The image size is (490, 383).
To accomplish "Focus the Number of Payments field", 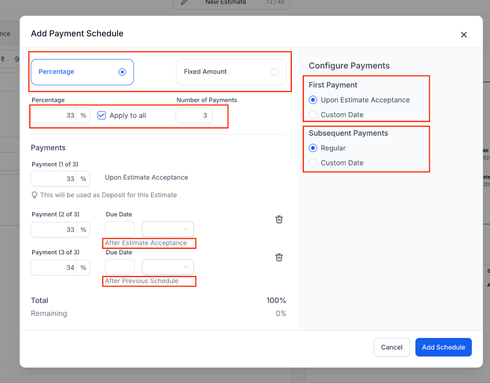I will [x=194, y=116].
